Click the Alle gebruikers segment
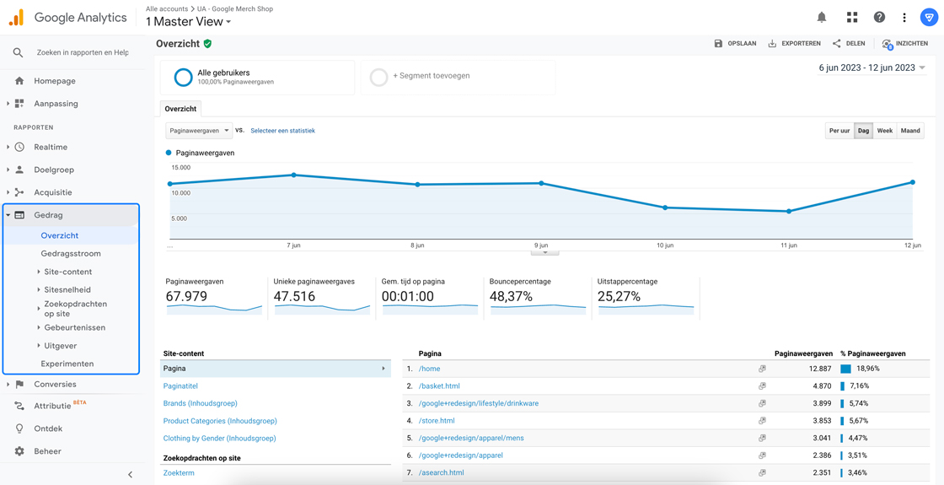 (257, 77)
